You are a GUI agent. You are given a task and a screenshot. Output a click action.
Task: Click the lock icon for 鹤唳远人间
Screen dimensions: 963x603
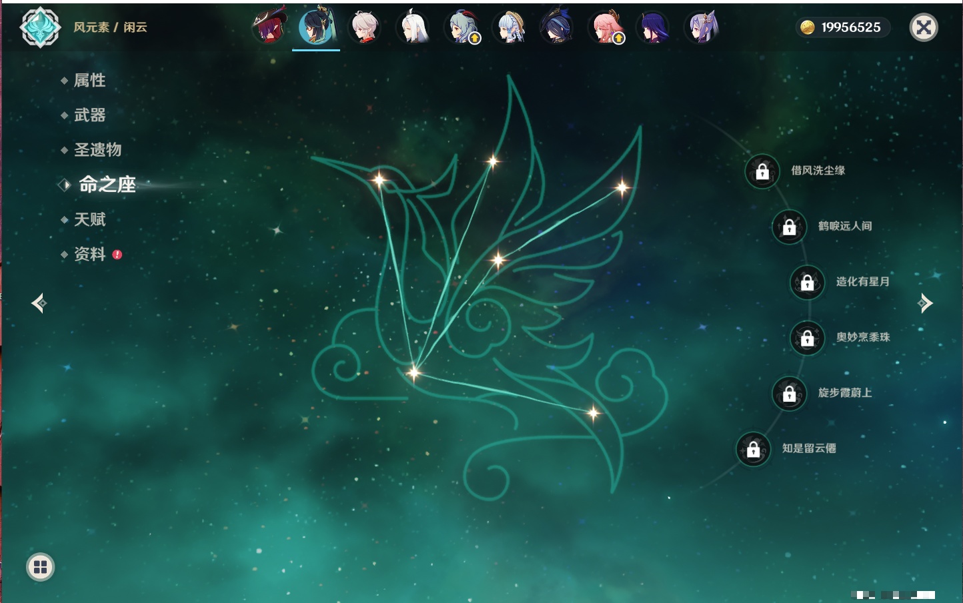[x=790, y=227]
